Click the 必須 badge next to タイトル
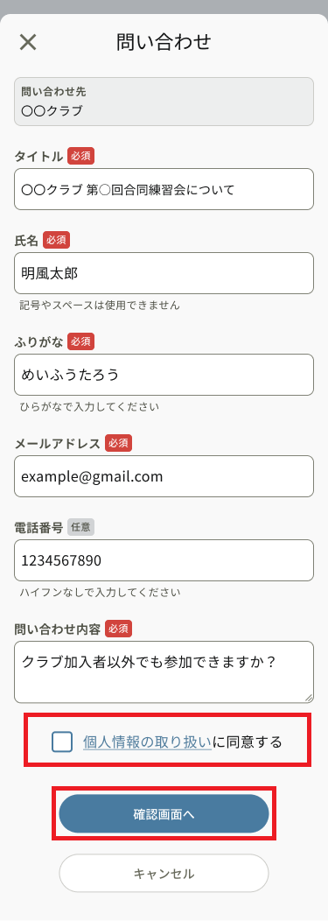Screen dimensions: 328x921 (x=81, y=156)
